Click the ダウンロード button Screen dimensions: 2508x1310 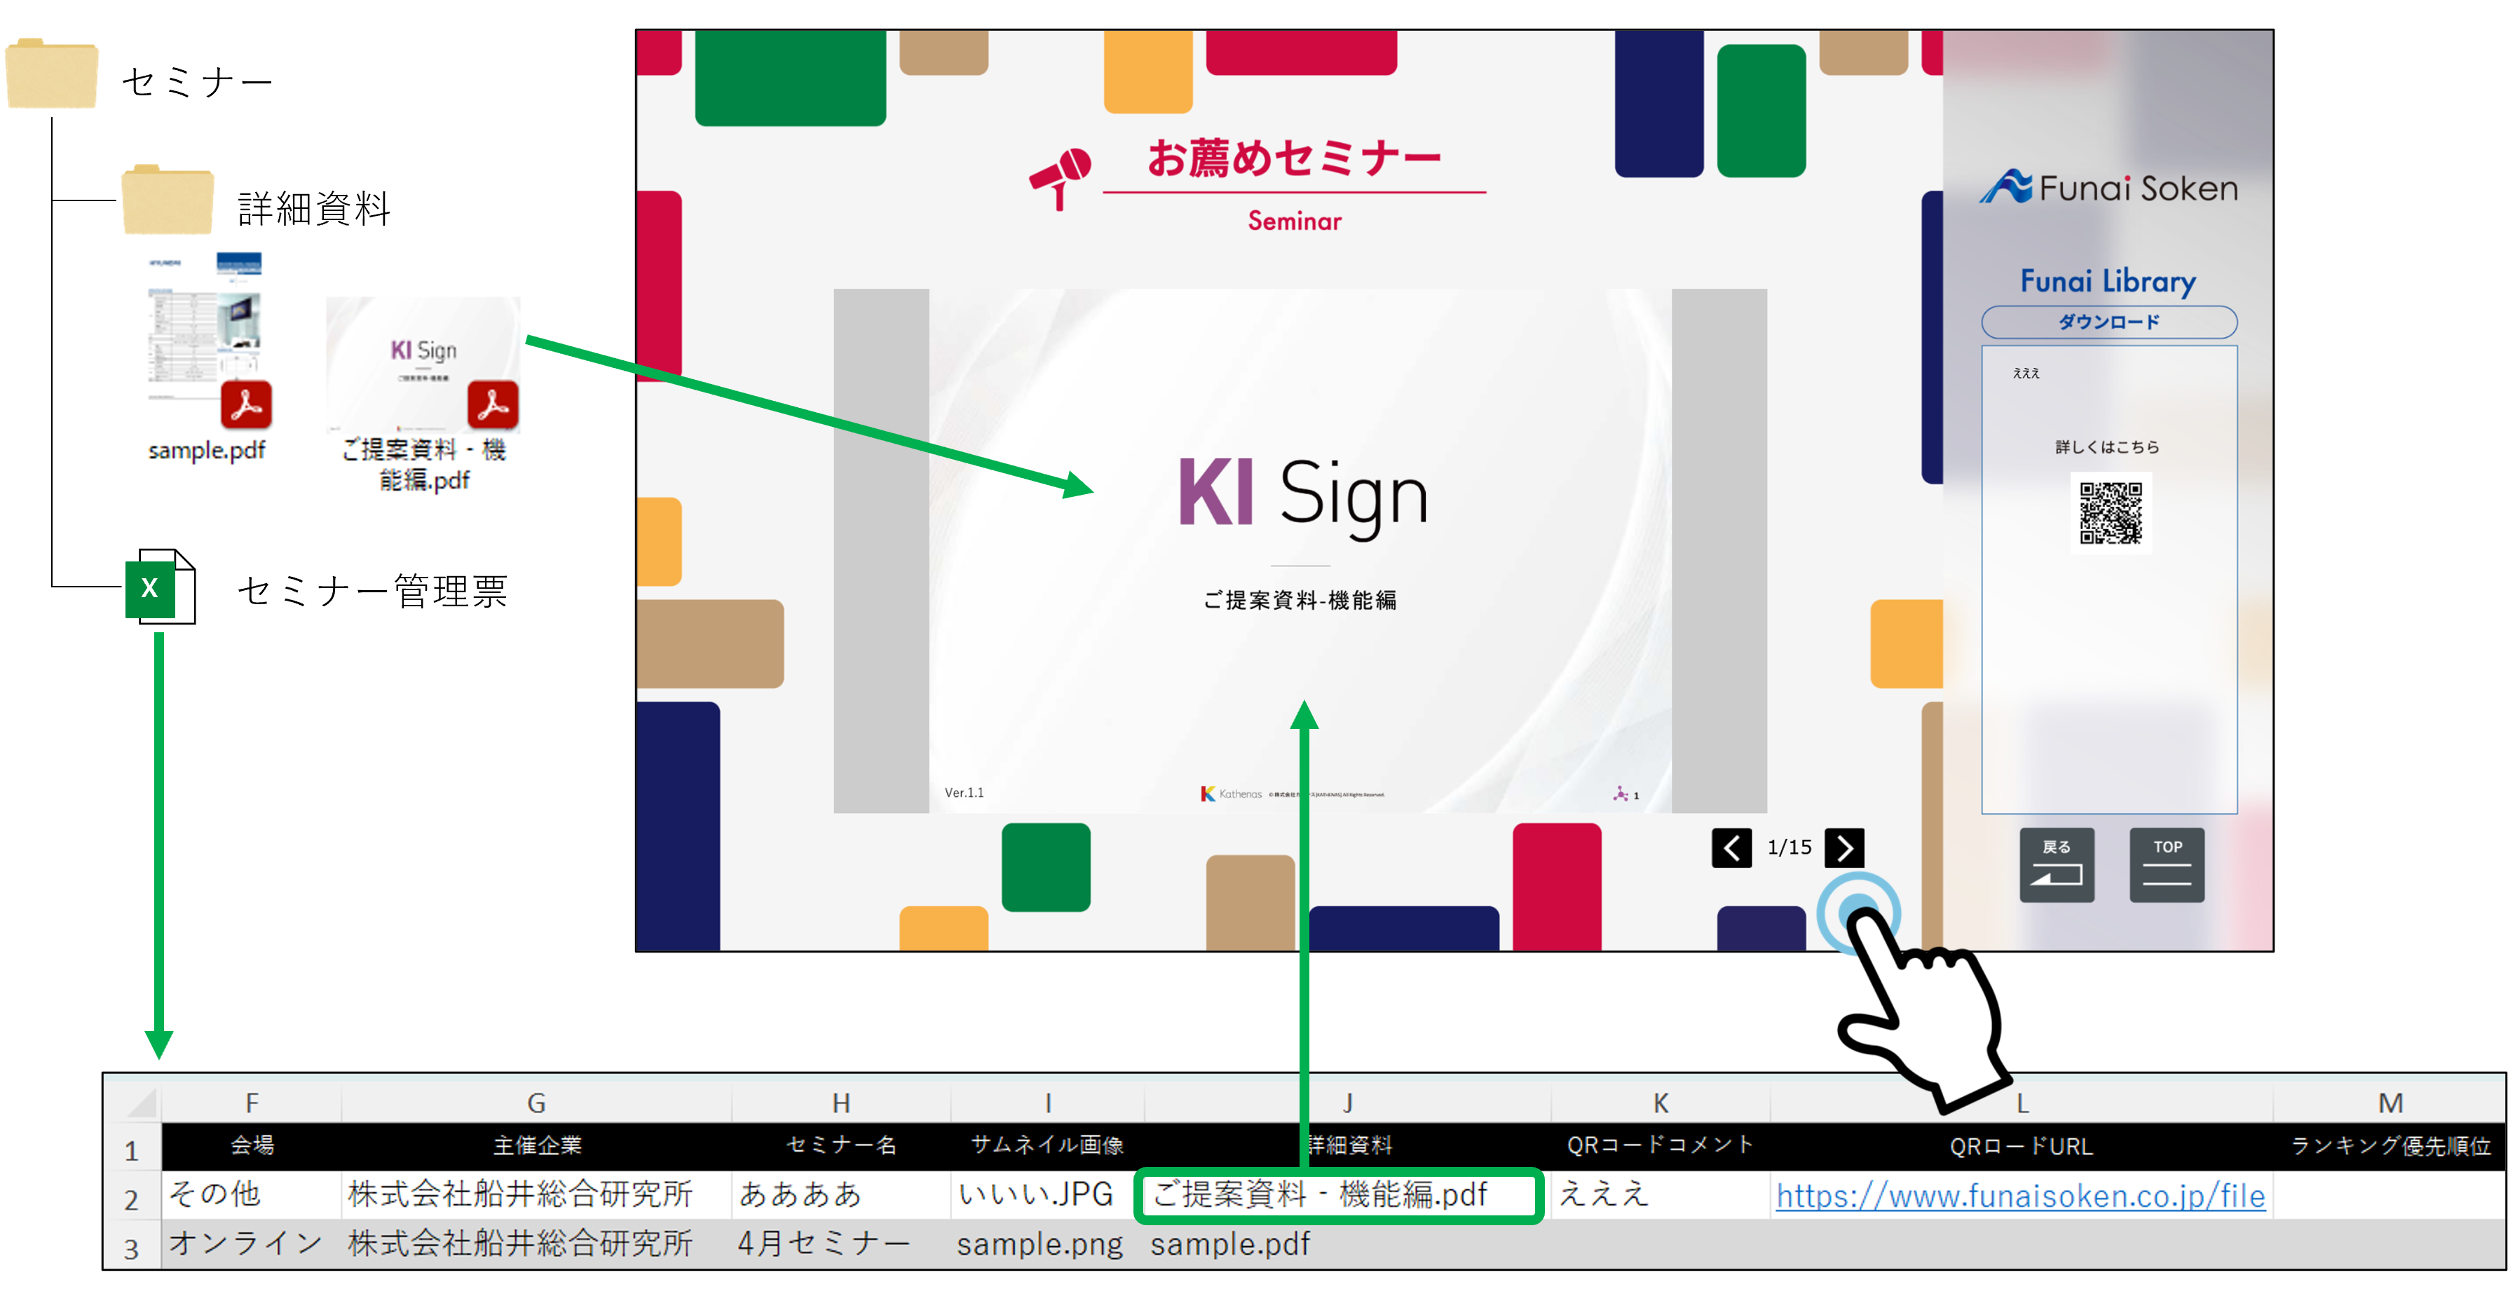(x=2109, y=322)
